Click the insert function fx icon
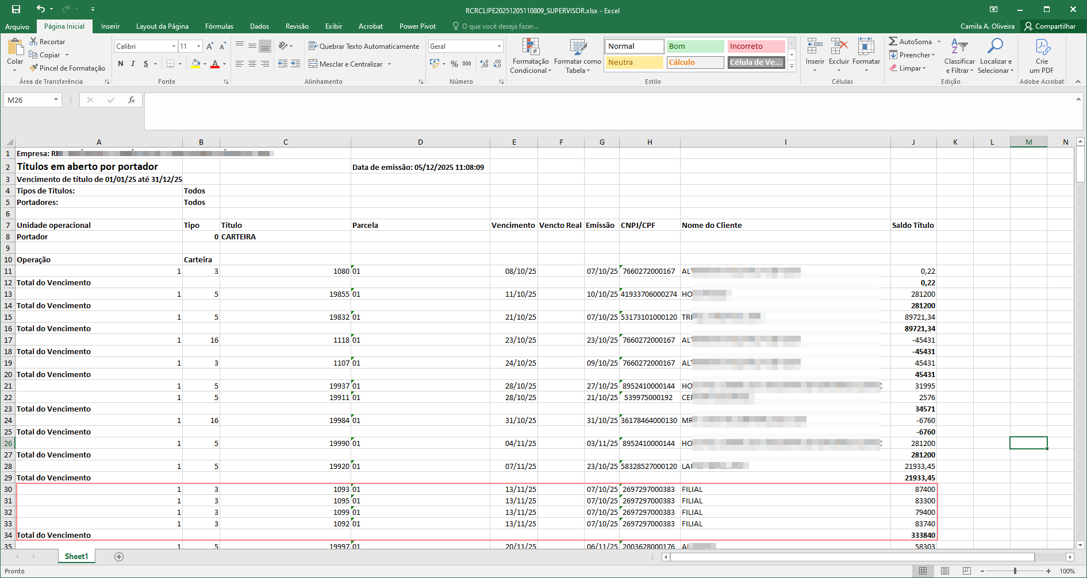Viewport: 1087px width, 578px height. click(x=132, y=100)
